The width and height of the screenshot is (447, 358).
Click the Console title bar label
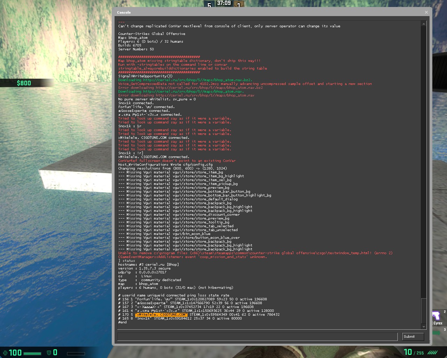[124, 12]
